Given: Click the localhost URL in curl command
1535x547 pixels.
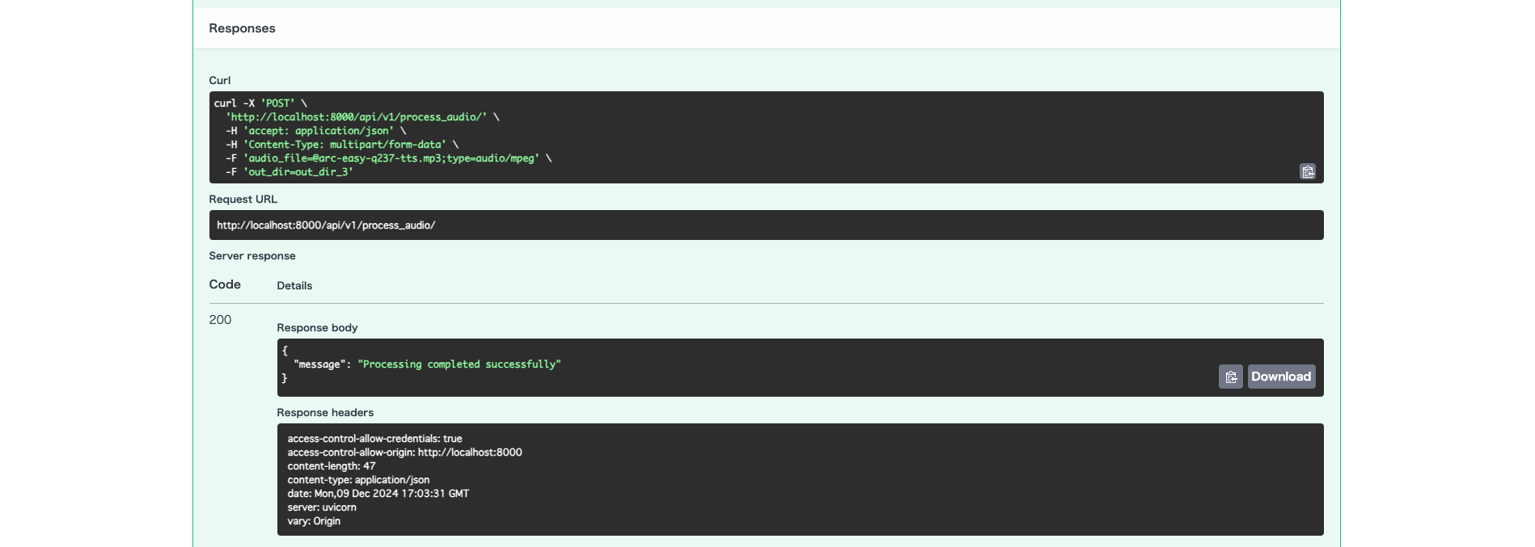Looking at the screenshot, I should (357, 117).
